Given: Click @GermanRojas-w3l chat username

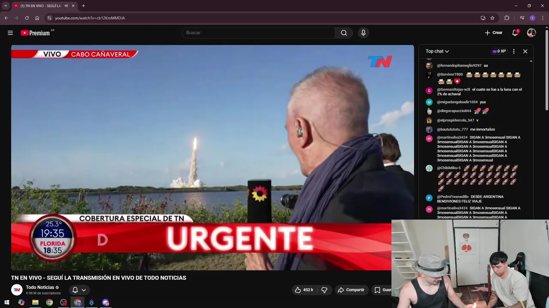Looking at the screenshot, I should click(453, 90).
